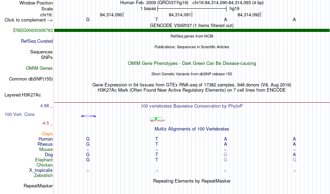Click the T base in Human row

[x=157, y=139]
